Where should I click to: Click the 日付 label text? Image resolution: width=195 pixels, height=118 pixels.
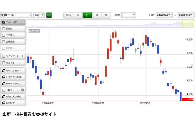[x=152, y=15]
